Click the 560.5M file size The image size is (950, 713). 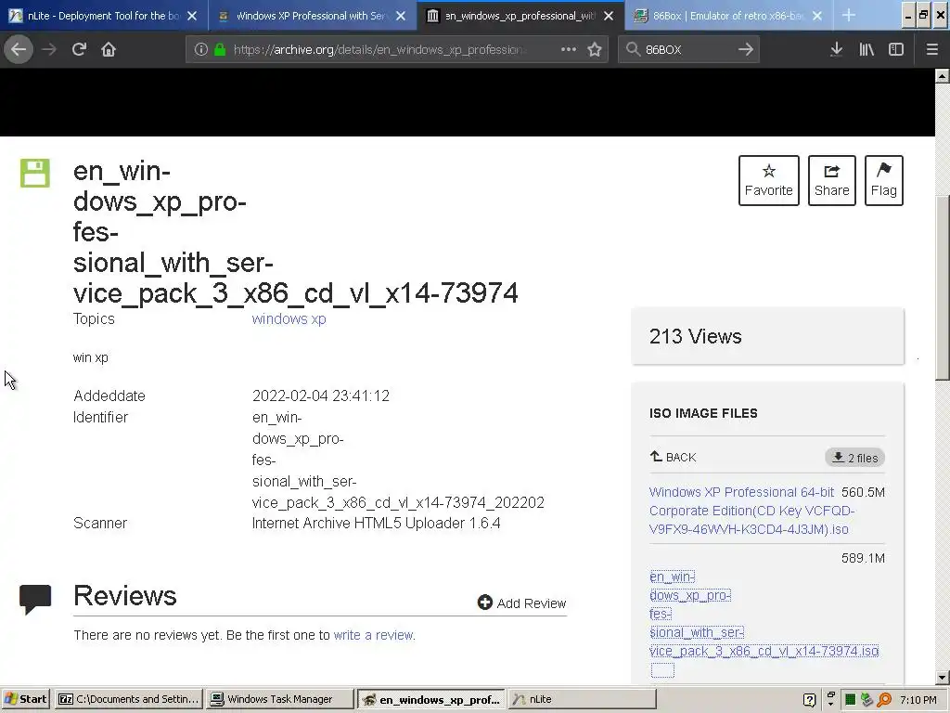(863, 492)
